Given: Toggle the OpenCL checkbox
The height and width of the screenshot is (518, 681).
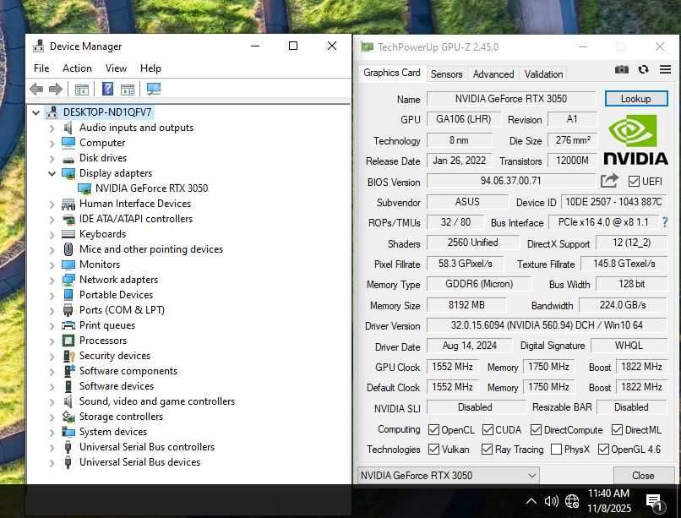Looking at the screenshot, I should click(x=433, y=430).
